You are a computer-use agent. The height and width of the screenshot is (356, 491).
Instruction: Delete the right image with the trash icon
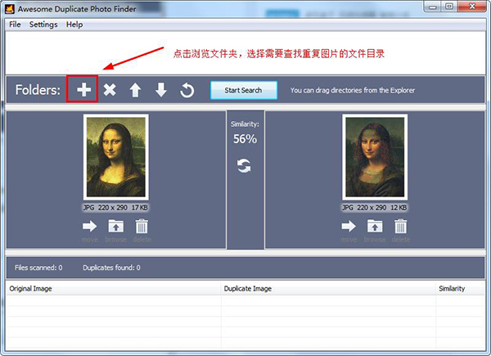click(400, 226)
